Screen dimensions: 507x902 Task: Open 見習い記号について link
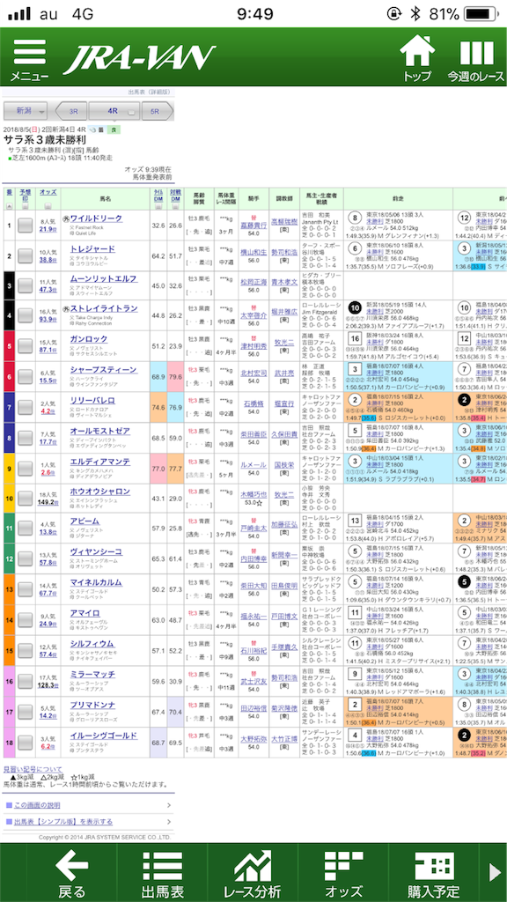pyautogui.click(x=33, y=769)
